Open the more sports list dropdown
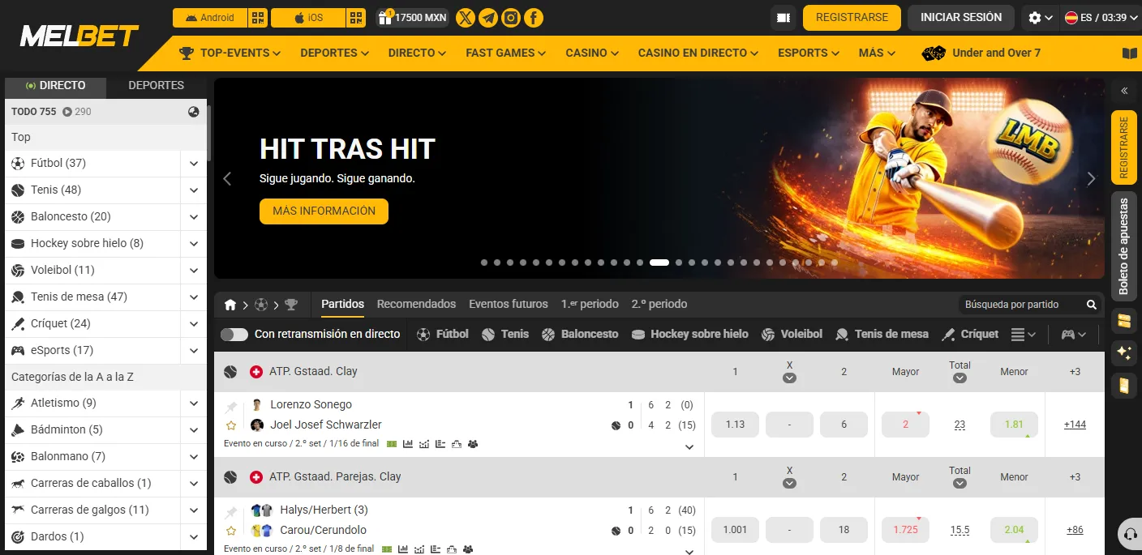1142x555 pixels. click(1024, 334)
